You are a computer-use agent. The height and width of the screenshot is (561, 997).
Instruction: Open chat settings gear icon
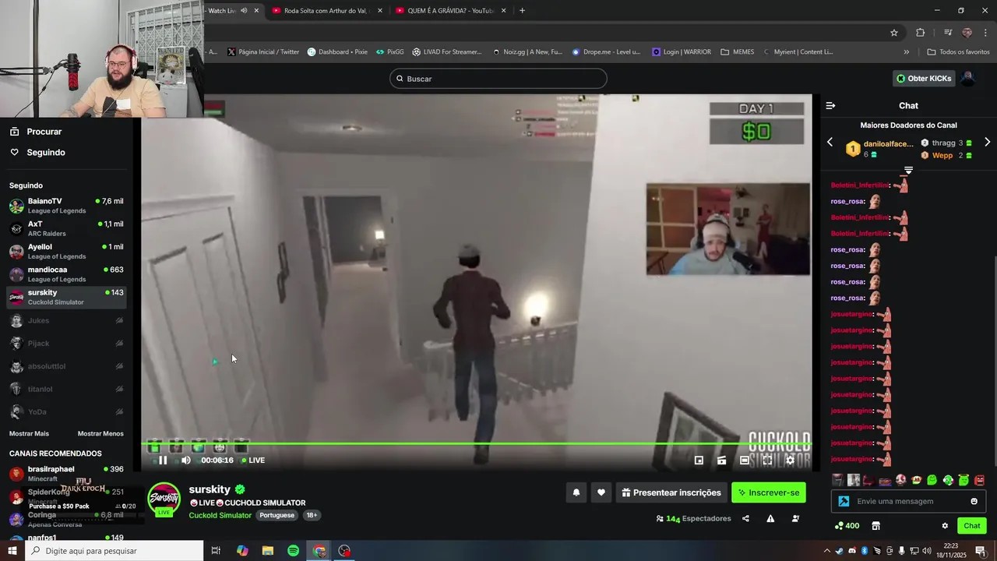[x=945, y=526]
